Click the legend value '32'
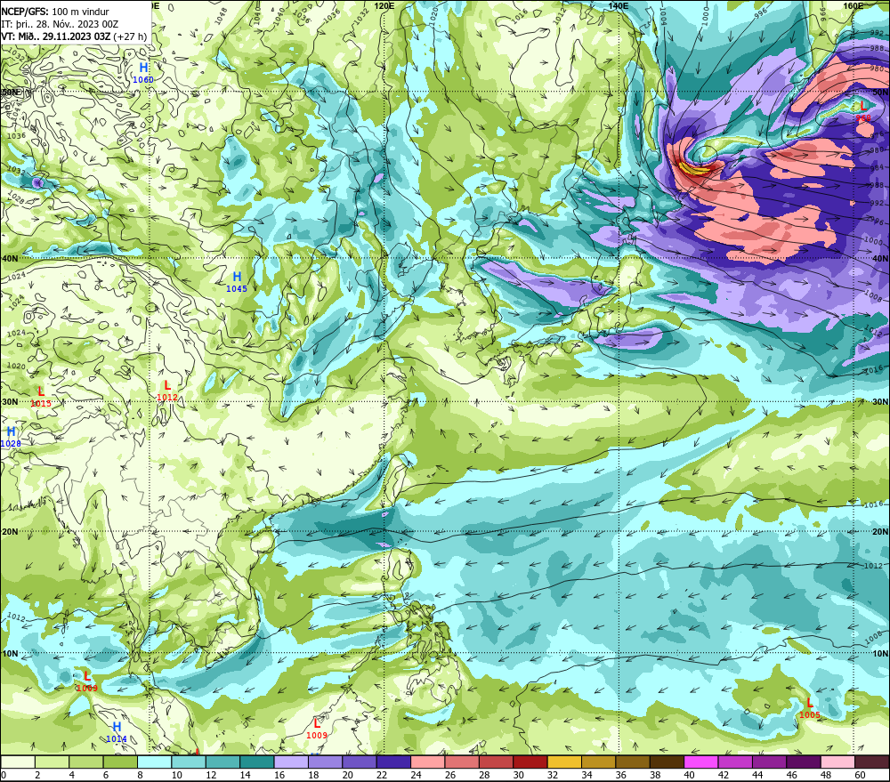The width and height of the screenshot is (890, 782). (x=553, y=775)
